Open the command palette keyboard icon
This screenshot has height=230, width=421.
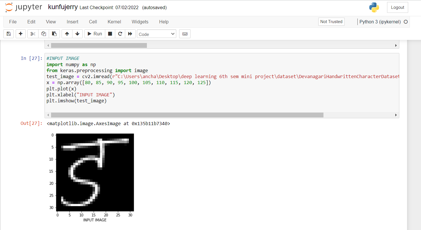tap(185, 34)
